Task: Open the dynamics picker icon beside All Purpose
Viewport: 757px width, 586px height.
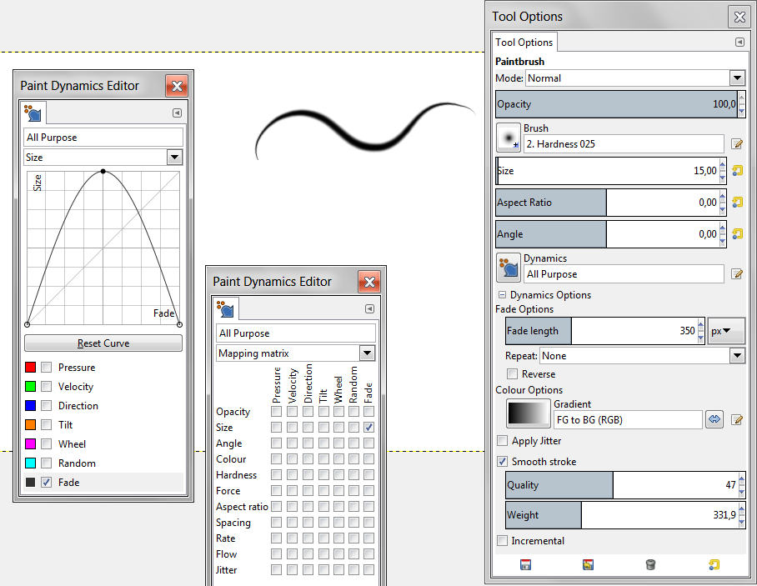Action: tap(509, 268)
